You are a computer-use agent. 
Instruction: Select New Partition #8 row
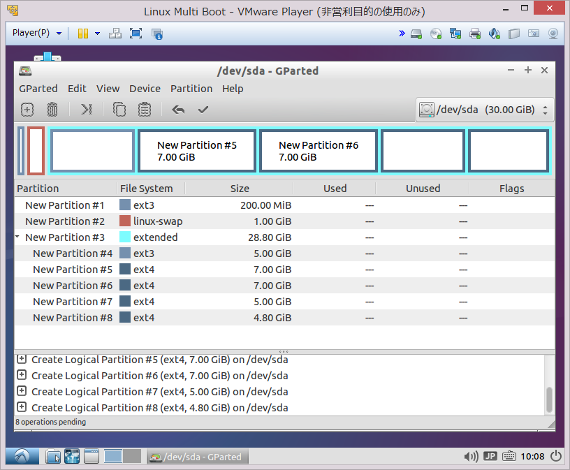tap(284, 317)
